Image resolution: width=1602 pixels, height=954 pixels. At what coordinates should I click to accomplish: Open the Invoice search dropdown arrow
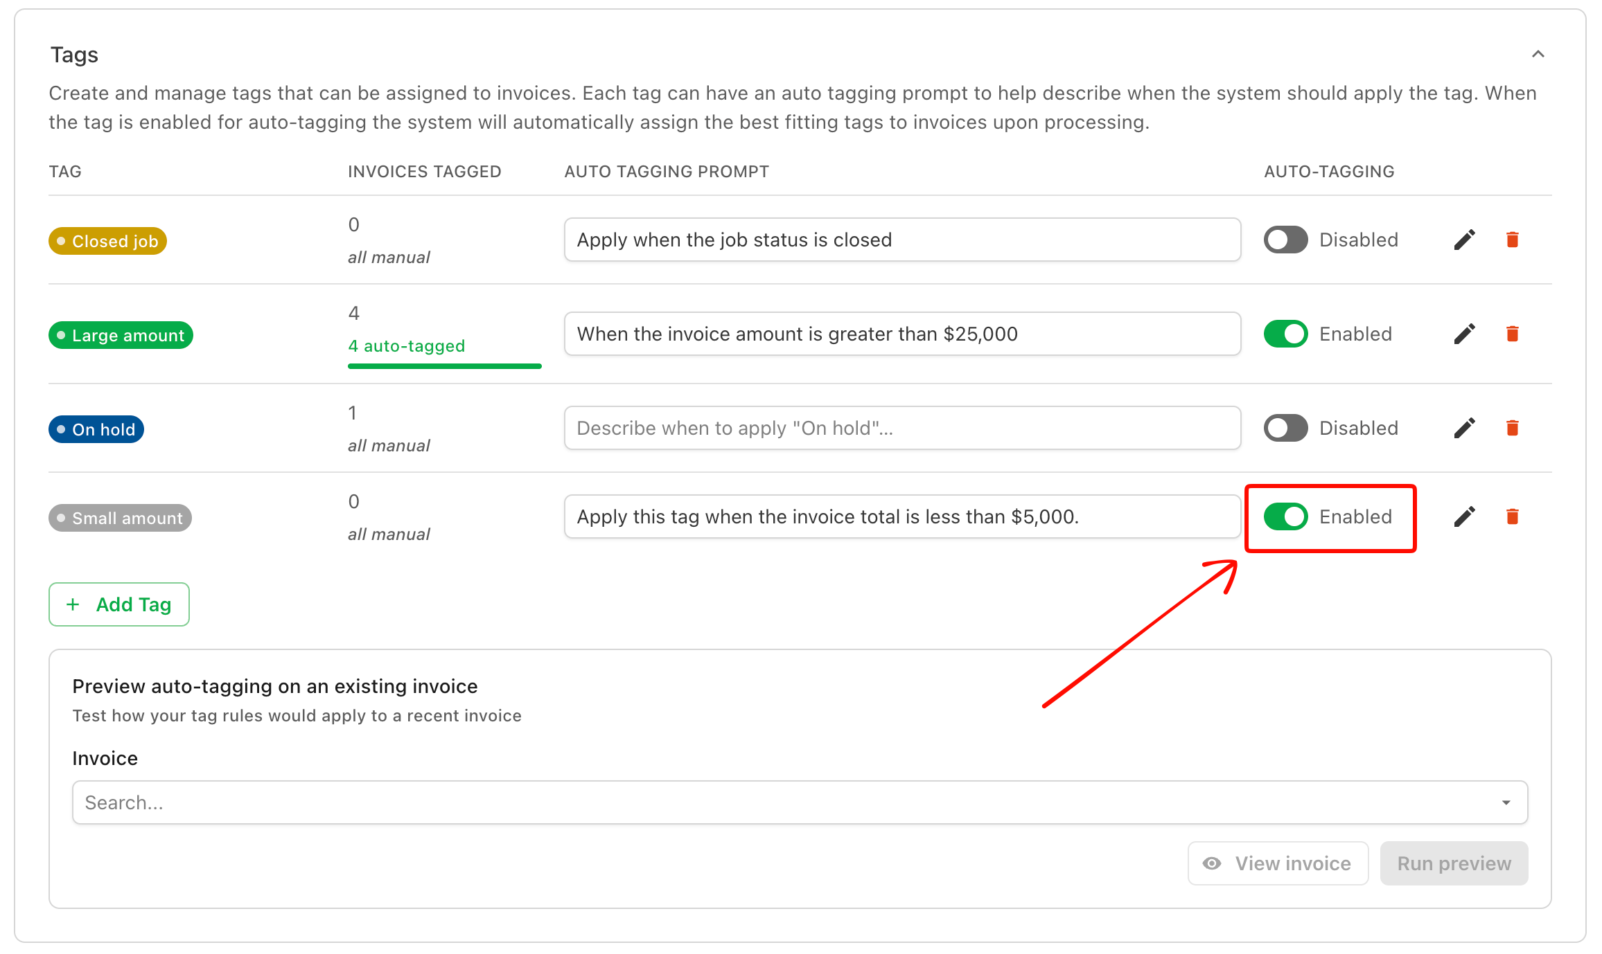1506,802
